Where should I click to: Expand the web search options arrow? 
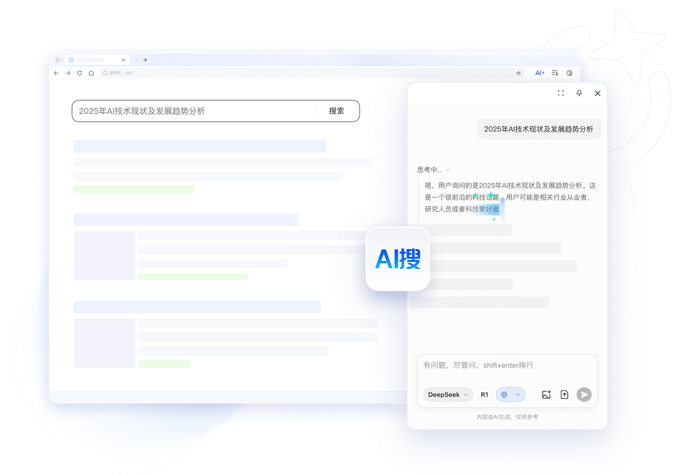[518, 394]
